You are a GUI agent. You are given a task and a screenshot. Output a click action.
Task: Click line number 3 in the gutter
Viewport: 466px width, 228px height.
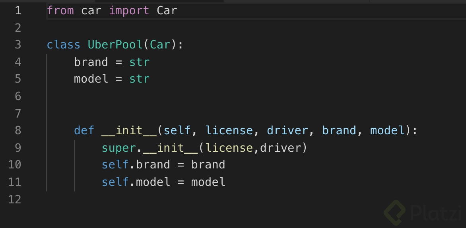[18, 45]
